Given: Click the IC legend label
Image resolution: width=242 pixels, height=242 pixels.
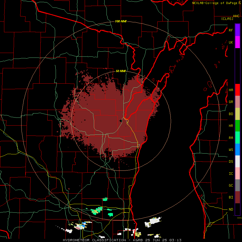Looking at the screenshot, I should (231, 174).
